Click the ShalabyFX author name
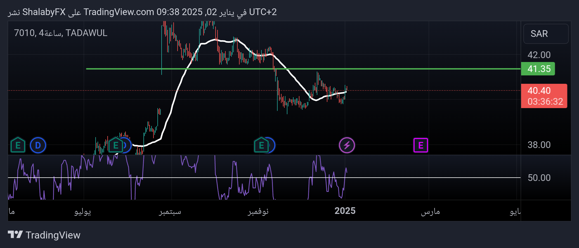The height and width of the screenshot is (248, 579). click(44, 12)
